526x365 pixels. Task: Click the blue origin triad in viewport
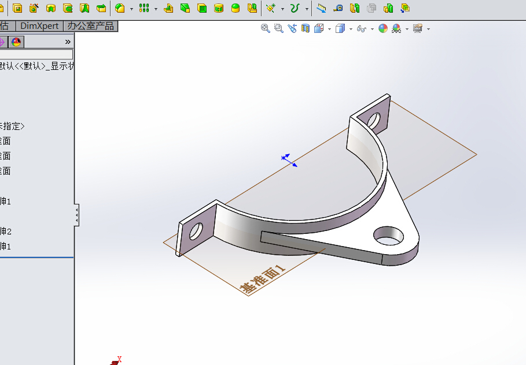point(289,160)
